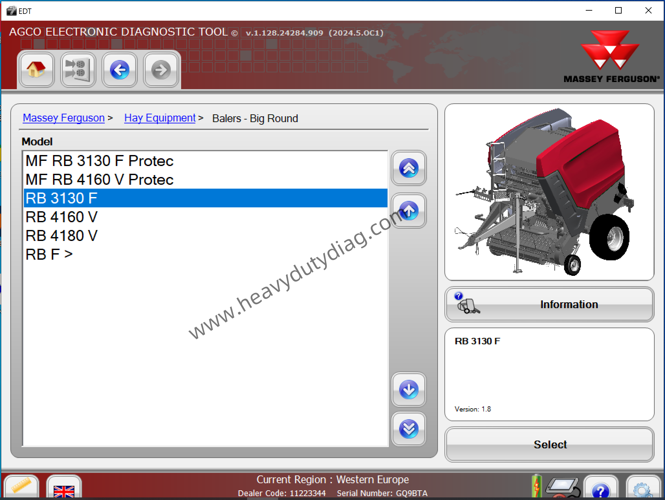Click the Balers - Big Round breadcrumb text
Viewport: 665px width, 500px height.
click(255, 118)
